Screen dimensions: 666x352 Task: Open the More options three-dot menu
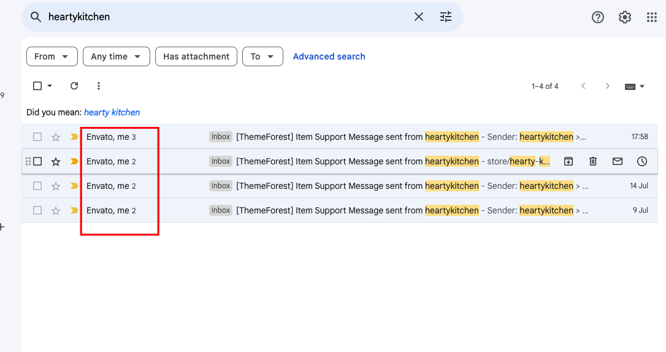tap(99, 86)
